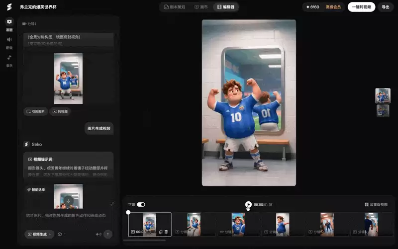The width and height of the screenshot is (398, 249).
Task: Click the 引用图片 button
Action: click(x=35, y=111)
